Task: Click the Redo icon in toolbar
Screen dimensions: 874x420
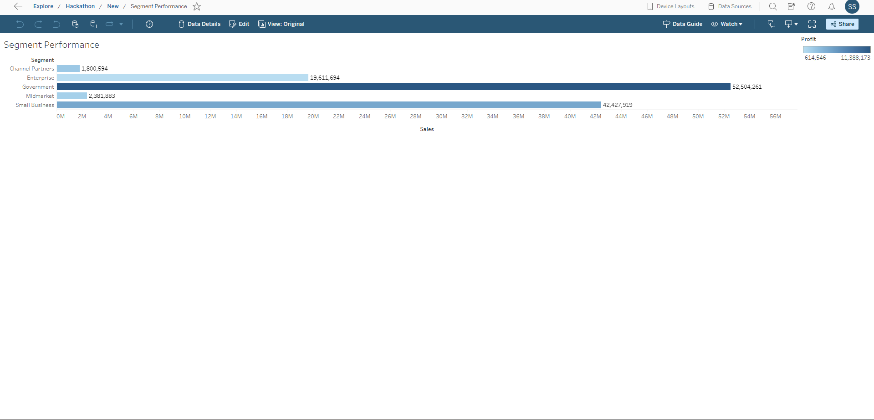Action: [x=38, y=24]
